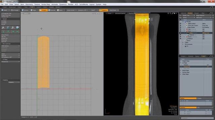The image size is (215, 120).
Task: Open the Falloff dropdown
Action: click(94, 10)
